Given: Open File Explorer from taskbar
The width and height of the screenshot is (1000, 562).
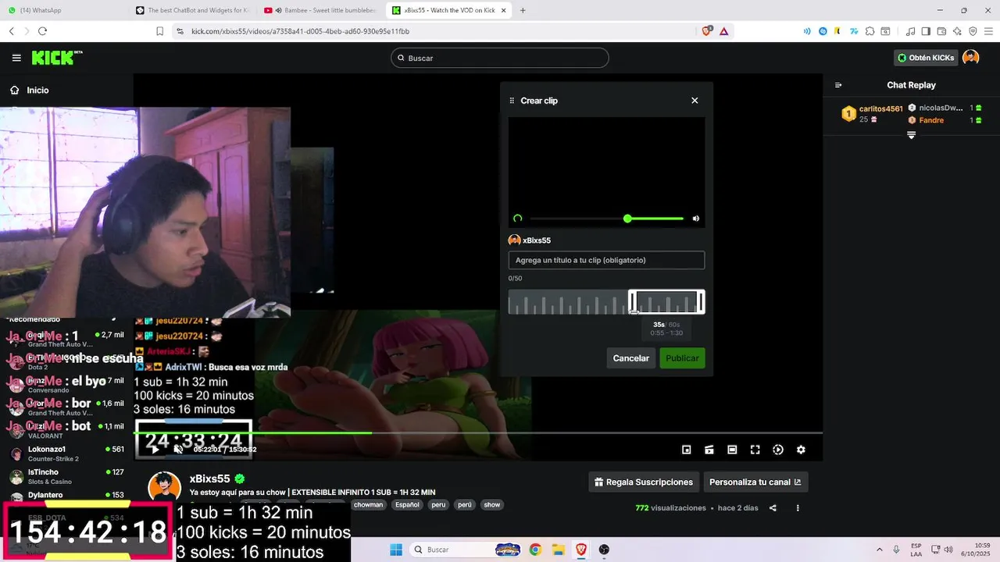Looking at the screenshot, I should pos(558,550).
